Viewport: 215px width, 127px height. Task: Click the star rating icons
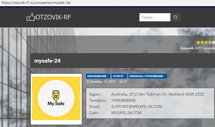pyautogui.click(x=205, y=43)
